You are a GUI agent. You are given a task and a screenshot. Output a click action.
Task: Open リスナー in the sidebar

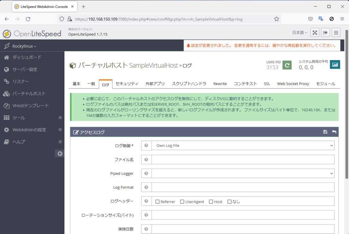point(21,82)
